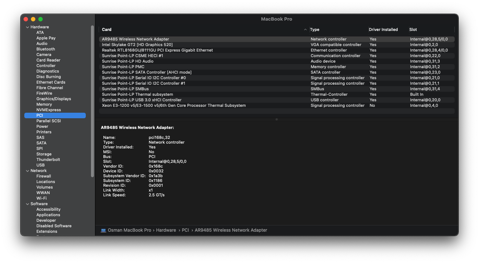Collapse the Software section disclosure triangle
This screenshot has width=479, height=263.
click(x=27, y=204)
